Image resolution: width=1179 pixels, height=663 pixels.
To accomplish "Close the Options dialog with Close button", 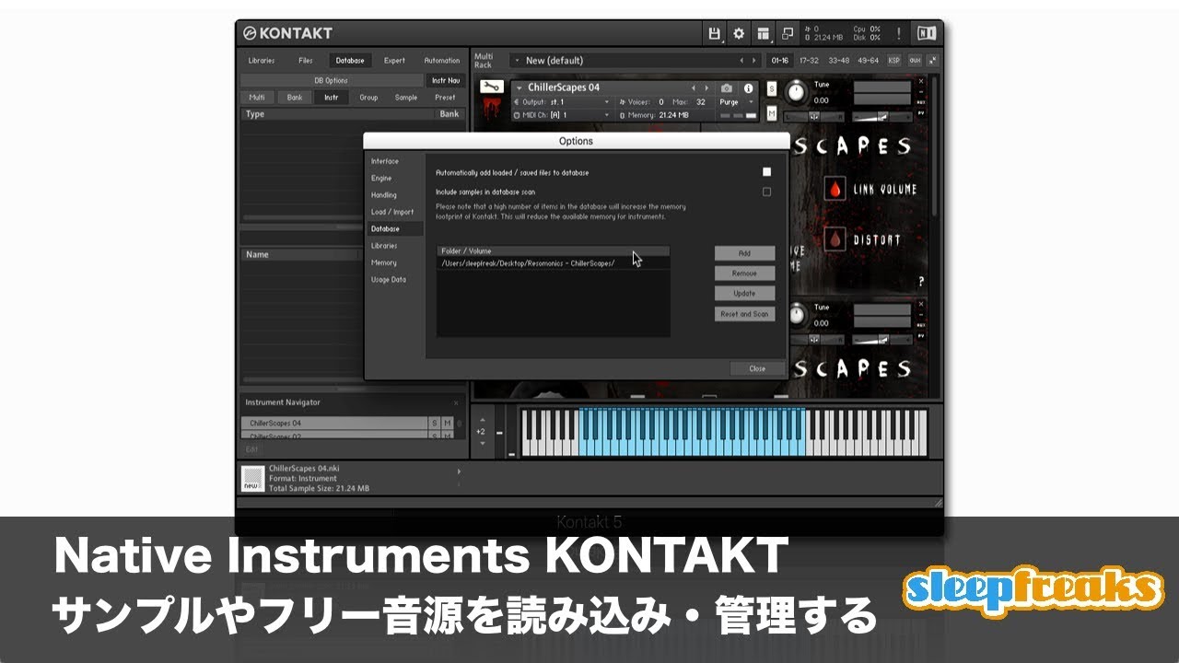I will point(757,367).
